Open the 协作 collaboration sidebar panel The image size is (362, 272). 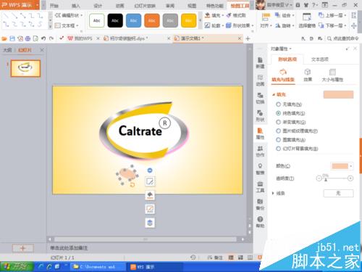(260, 152)
